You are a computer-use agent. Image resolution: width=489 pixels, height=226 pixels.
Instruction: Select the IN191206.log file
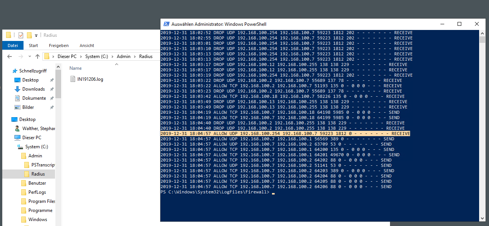90,79
